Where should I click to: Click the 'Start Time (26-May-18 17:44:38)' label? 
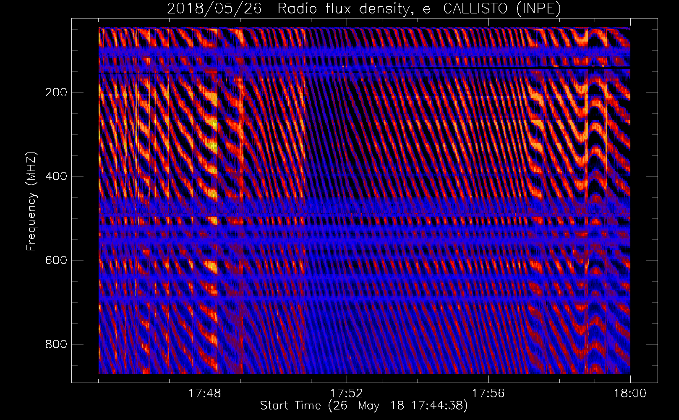pyautogui.click(x=364, y=406)
